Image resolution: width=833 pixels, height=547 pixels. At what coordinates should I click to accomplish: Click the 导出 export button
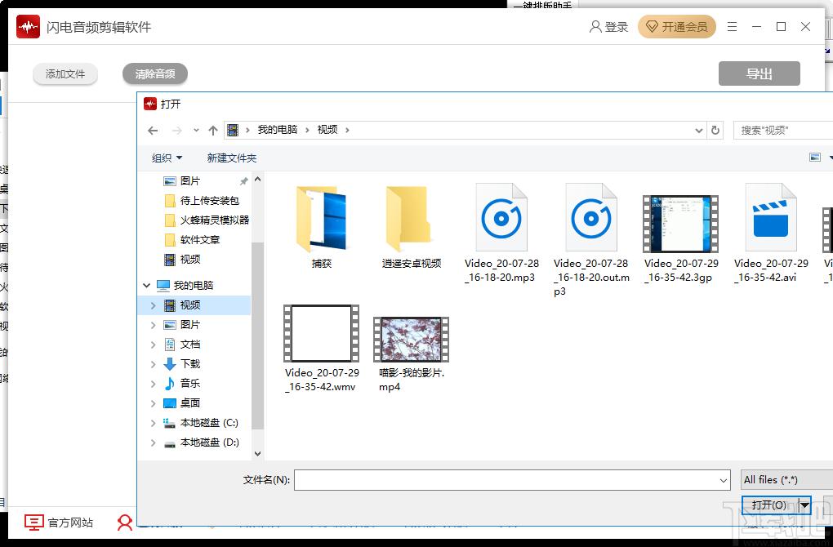pos(759,73)
